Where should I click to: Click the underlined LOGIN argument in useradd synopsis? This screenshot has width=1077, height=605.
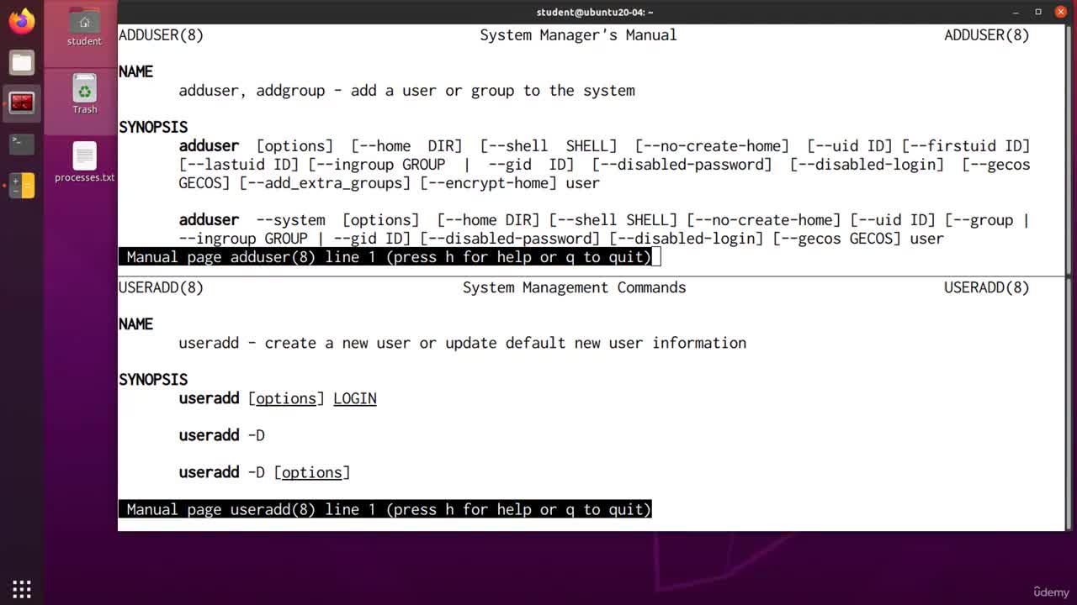coord(354,398)
